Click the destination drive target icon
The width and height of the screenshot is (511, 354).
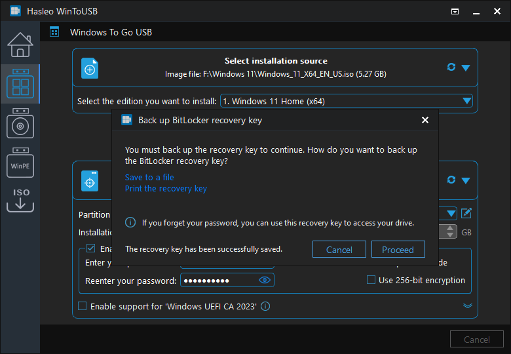[x=90, y=181]
